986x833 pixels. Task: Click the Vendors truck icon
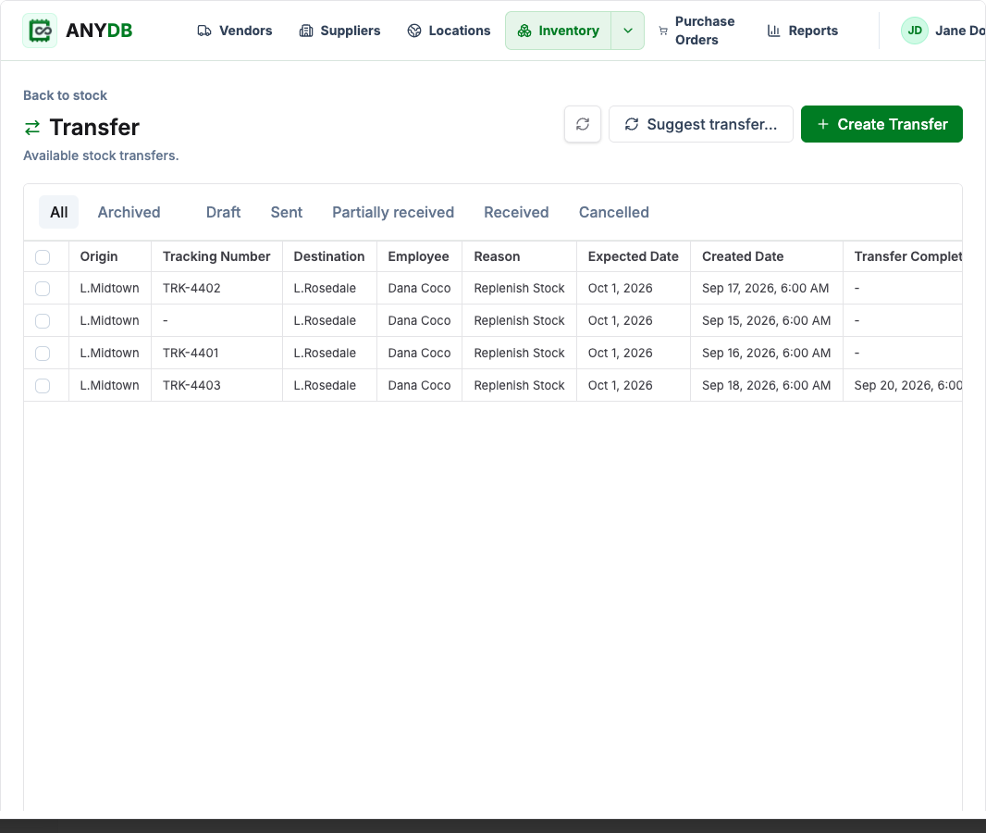tap(204, 31)
